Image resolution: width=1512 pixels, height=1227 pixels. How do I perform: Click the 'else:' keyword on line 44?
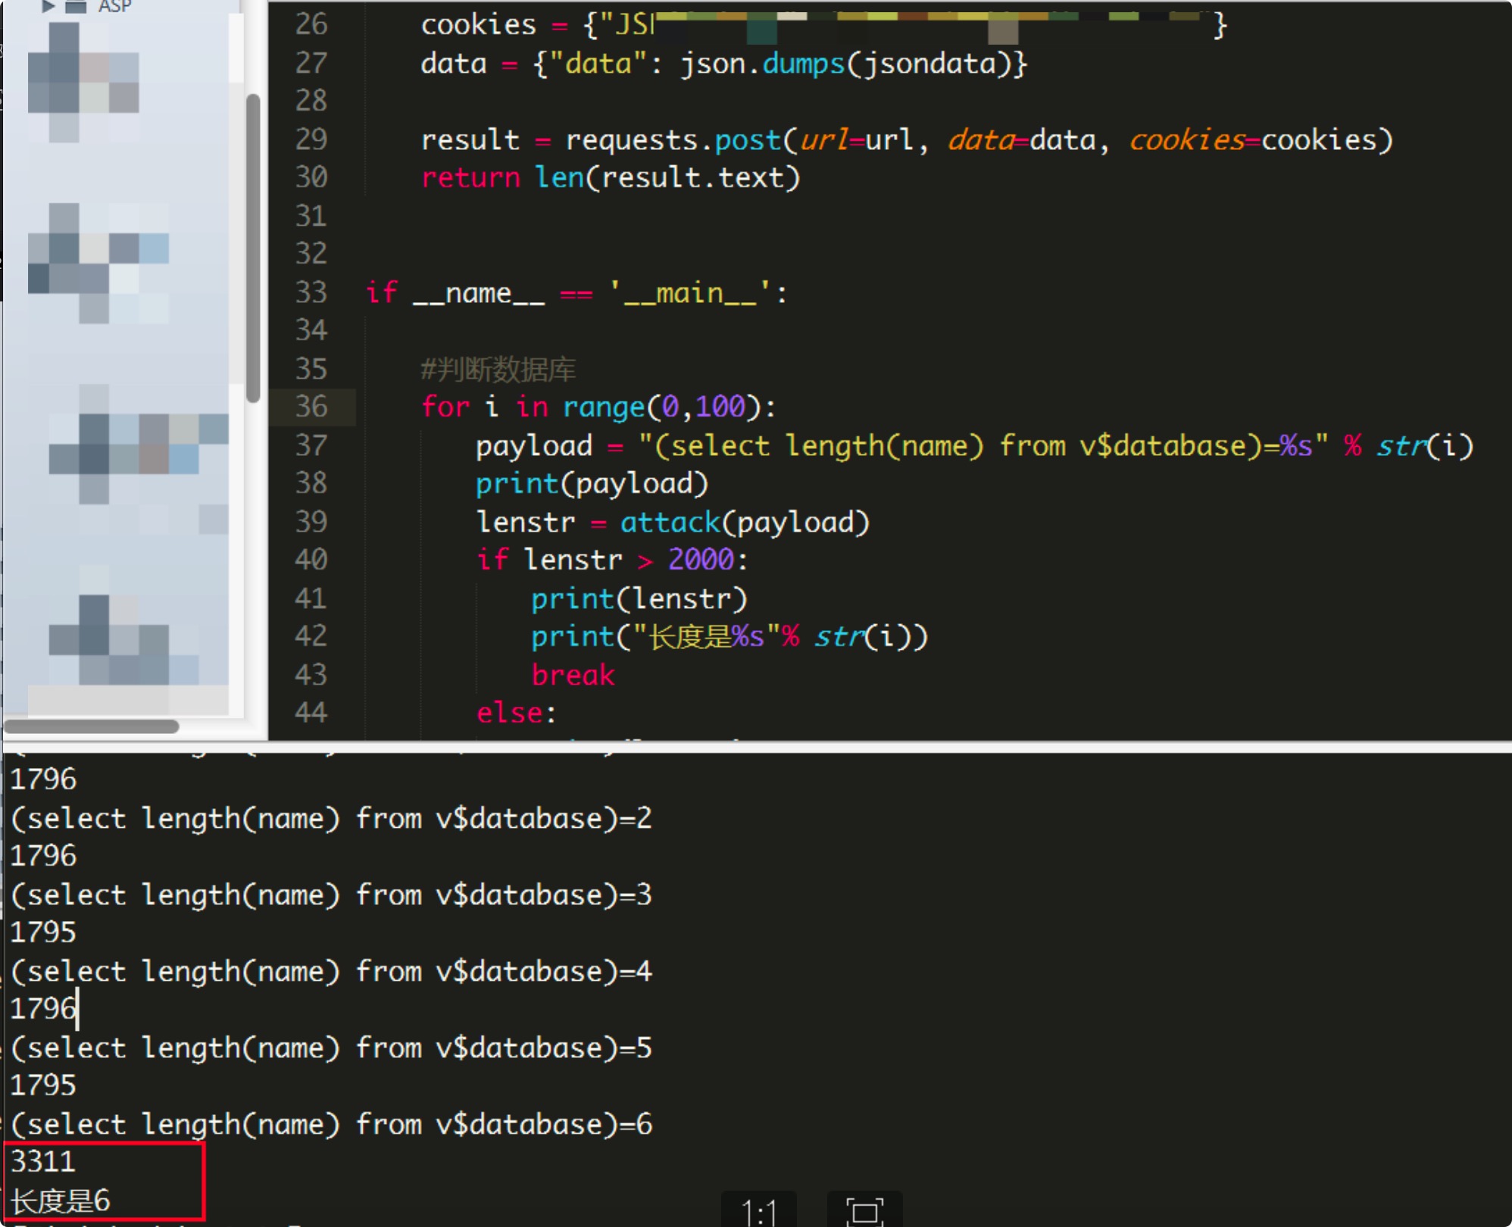click(516, 713)
